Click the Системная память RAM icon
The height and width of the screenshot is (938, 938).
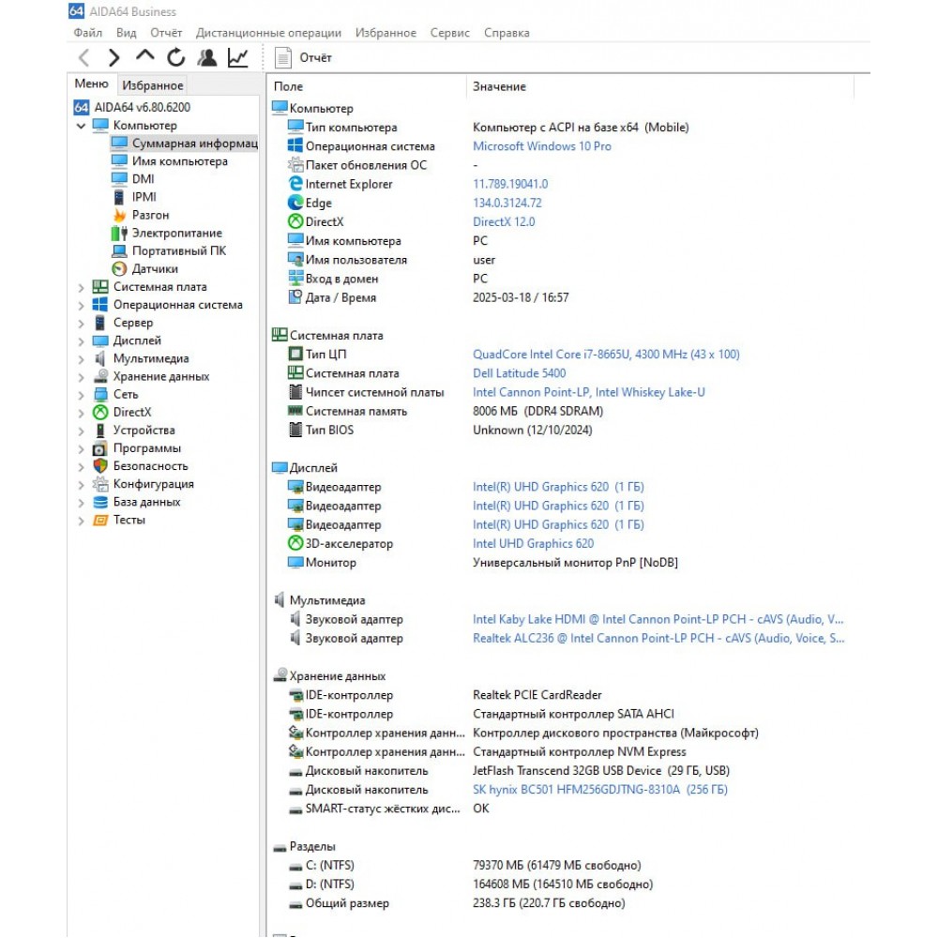click(295, 411)
